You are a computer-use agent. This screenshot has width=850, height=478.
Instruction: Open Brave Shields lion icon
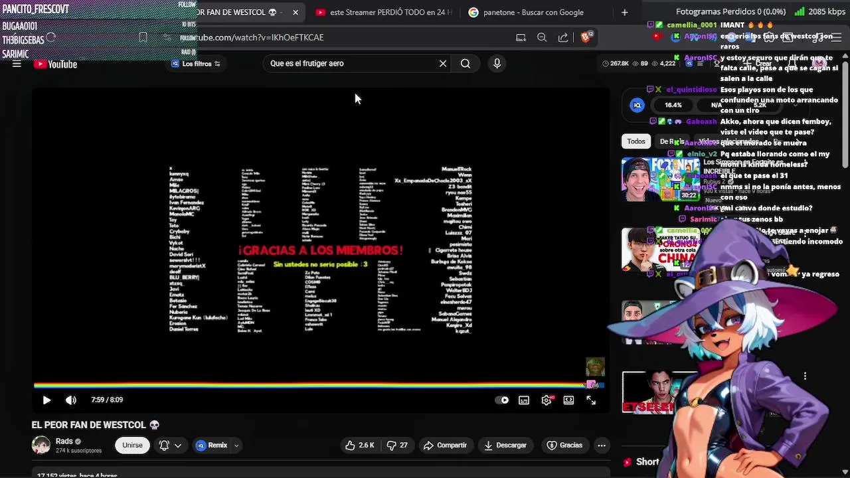585,37
